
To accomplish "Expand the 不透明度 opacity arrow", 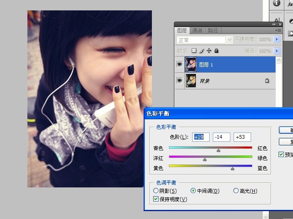I will 276,39.
